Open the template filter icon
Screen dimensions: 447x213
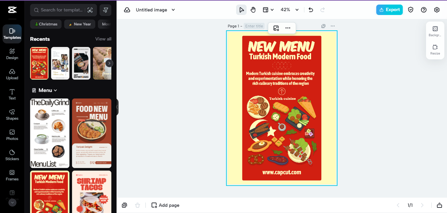pos(105,10)
